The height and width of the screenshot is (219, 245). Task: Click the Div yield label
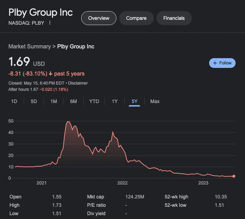tap(96, 213)
